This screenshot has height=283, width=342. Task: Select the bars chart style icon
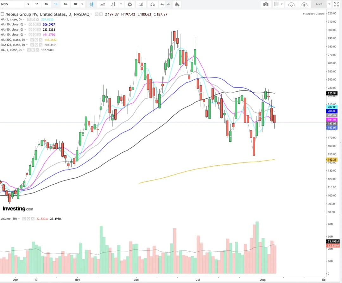tap(113, 4)
